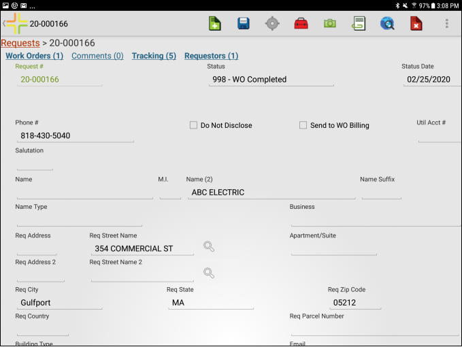The image size is (462, 347).
Task: Open the green camera icon
Action: (330, 23)
